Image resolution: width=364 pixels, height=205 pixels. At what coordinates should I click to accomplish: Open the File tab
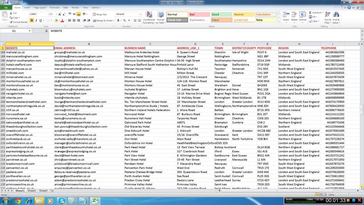6,8
